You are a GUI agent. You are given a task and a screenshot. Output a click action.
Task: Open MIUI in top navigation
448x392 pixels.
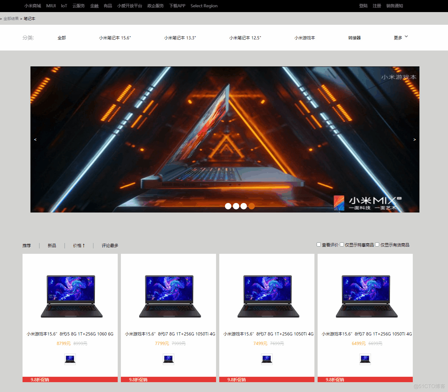[51, 6]
